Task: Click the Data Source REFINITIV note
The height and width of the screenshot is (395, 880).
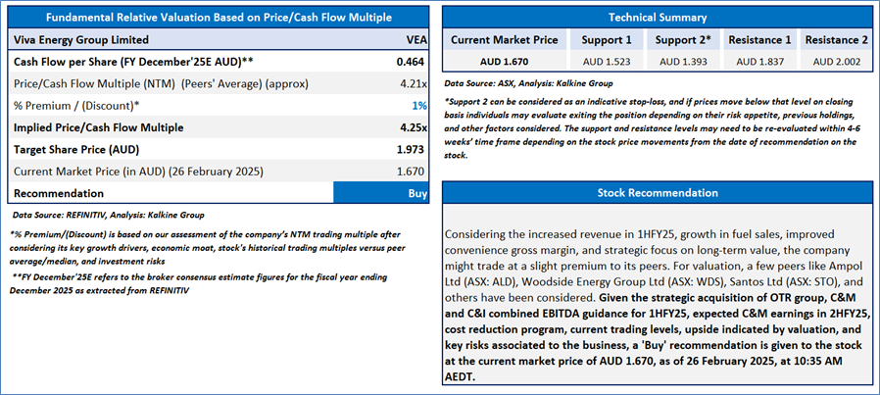Action: point(110,213)
